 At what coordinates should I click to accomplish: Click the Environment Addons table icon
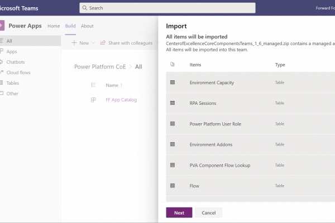click(173, 144)
